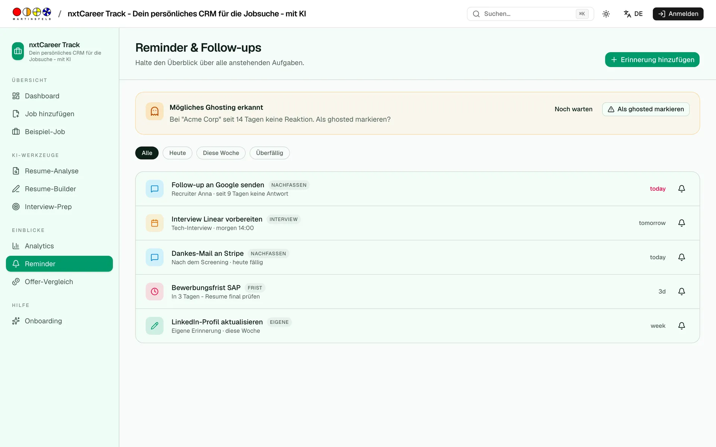Click the ghost icon in ghosting alert
Image resolution: width=716 pixels, height=447 pixels.
154,111
